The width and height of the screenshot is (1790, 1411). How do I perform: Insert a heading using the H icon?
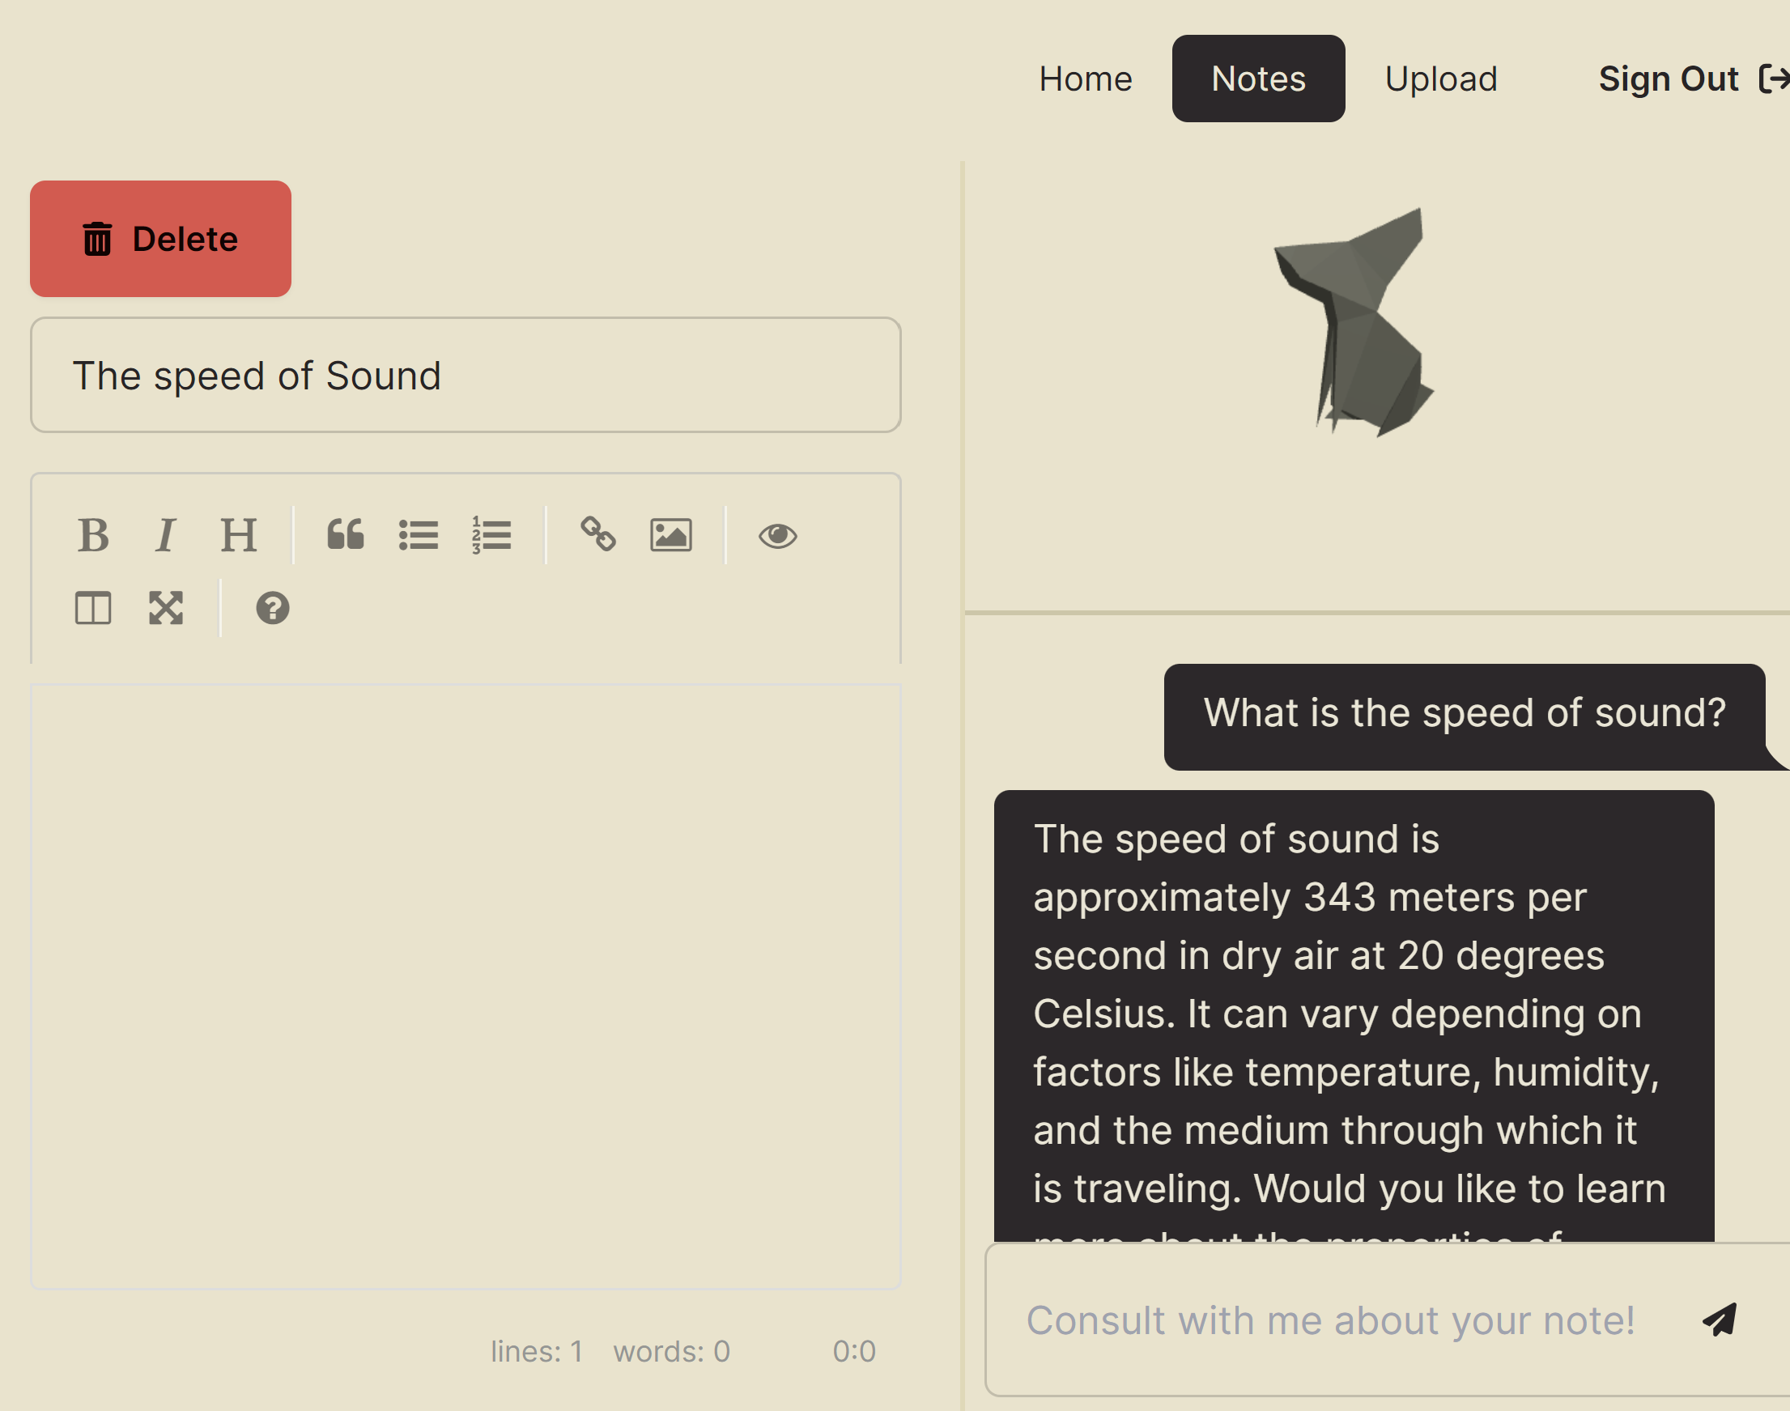(x=239, y=535)
